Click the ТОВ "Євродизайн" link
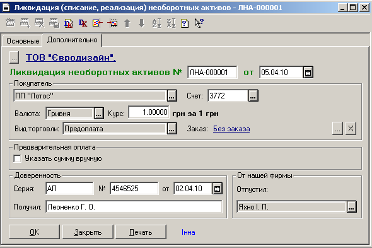The height and width of the screenshot is (248, 372). pyautogui.click(x=71, y=57)
